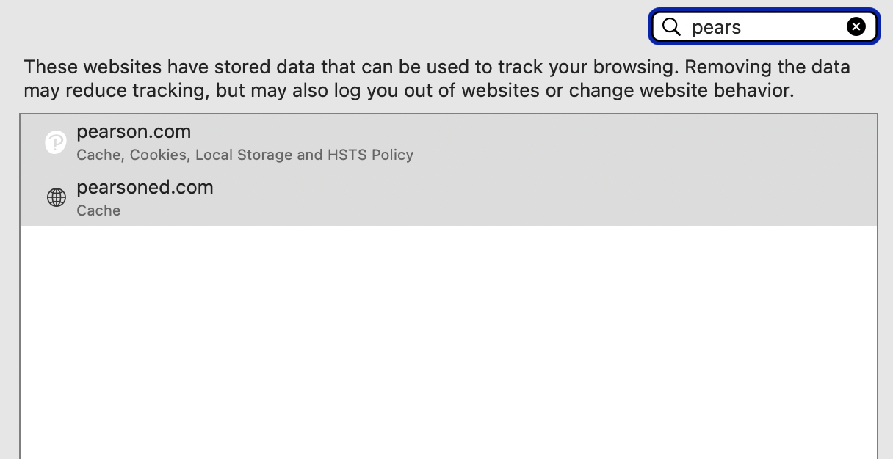Place cursor after the typed word "pears"
The image size is (893, 459).
pos(742,27)
